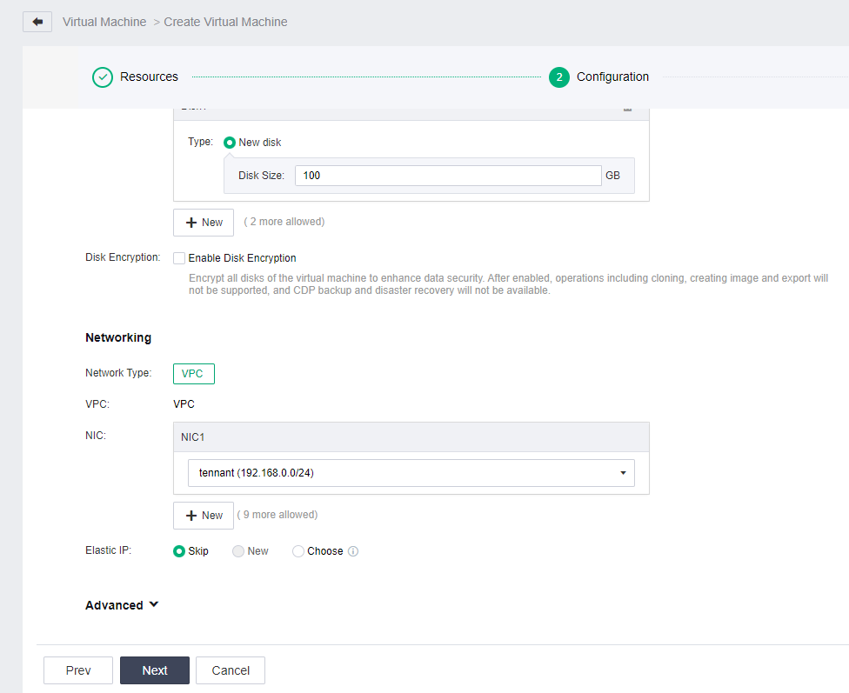This screenshot has width=849, height=693.
Task: Click the Create Virtual Machine breadcrumb
Action: 226,23
